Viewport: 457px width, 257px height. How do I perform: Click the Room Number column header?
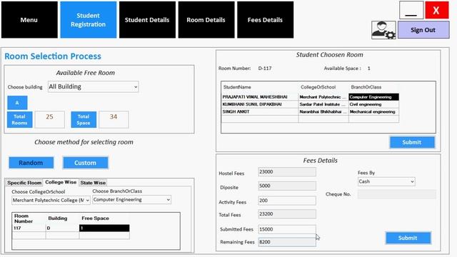tap(29, 218)
